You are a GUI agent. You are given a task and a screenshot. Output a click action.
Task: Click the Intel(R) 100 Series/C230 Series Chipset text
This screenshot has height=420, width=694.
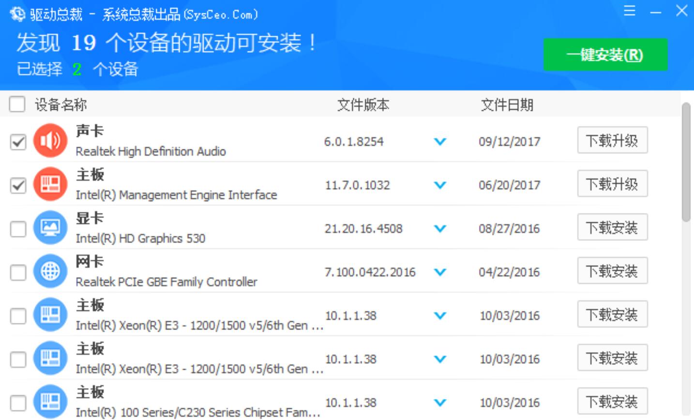pos(198,412)
